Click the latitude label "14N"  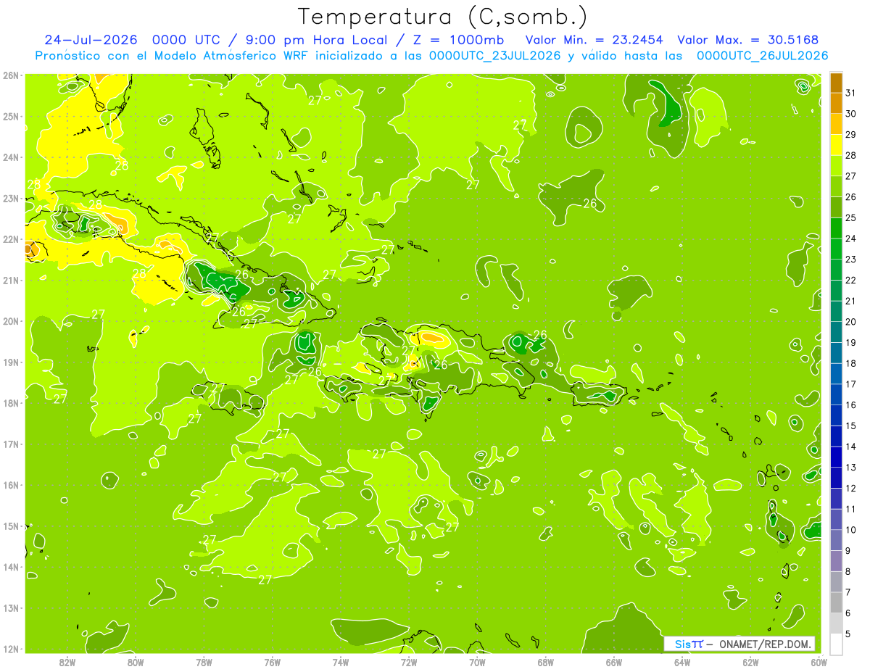11,567
